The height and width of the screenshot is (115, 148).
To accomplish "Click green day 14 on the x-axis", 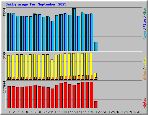I will pyautogui.click(x=65, y=112).
